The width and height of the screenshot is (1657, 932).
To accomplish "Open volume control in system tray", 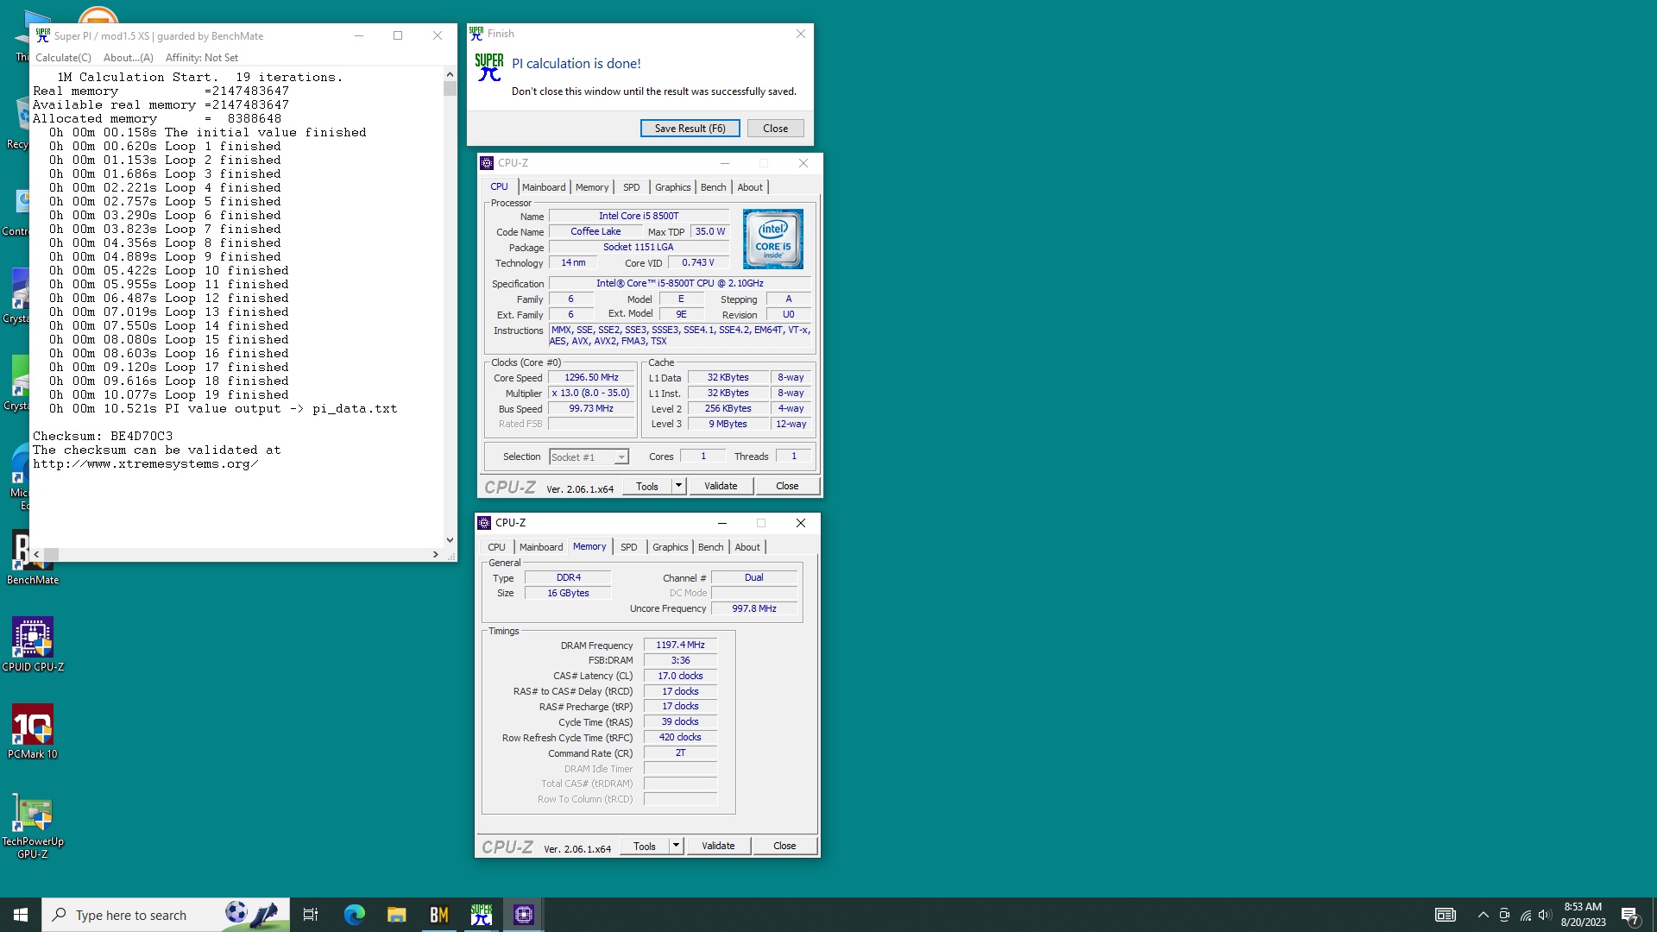I will (x=1545, y=915).
